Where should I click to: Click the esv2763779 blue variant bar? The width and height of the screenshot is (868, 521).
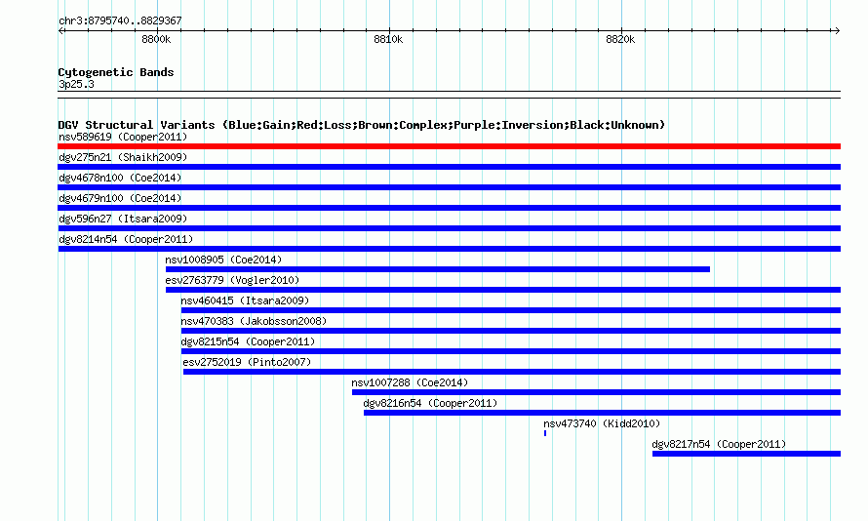pos(502,290)
